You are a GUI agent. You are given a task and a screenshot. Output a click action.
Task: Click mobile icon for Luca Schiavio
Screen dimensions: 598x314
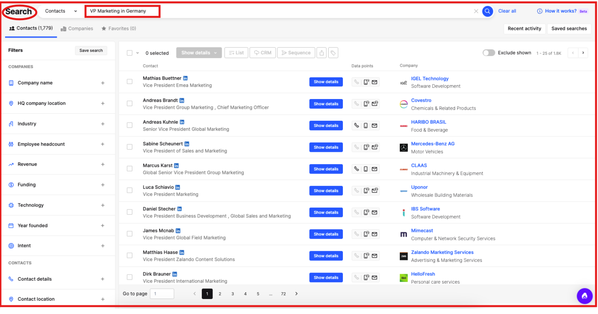click(366, 191)
